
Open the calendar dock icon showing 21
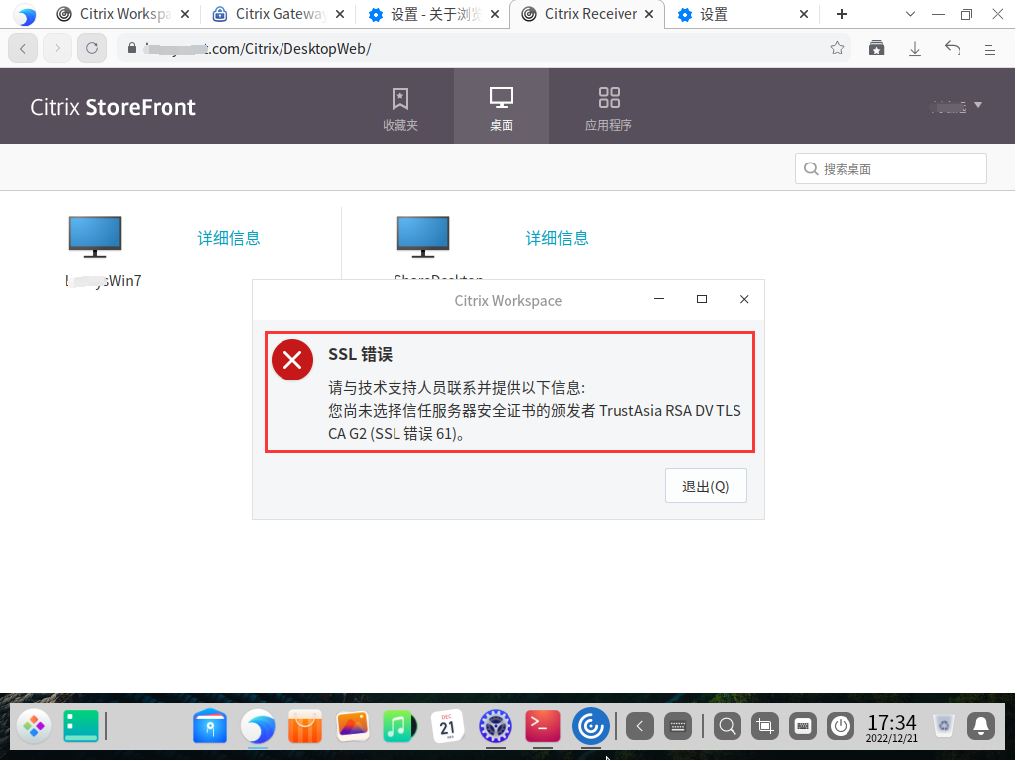[x=447, y=726]
